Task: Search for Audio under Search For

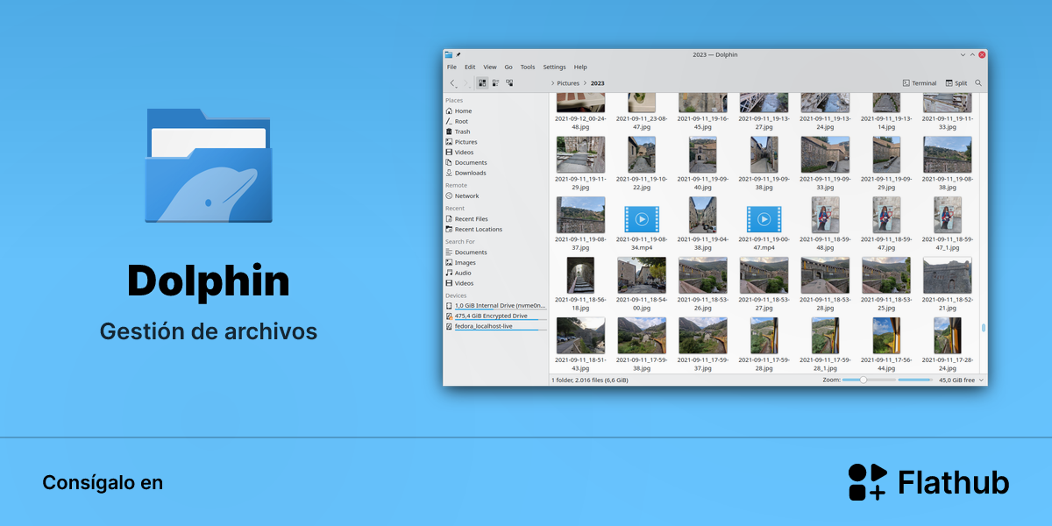Action: 495,273
